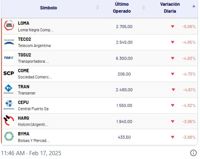Click the TGS logo icon
Viewport: 200px width, 159px height.
[x=9, y=58]
